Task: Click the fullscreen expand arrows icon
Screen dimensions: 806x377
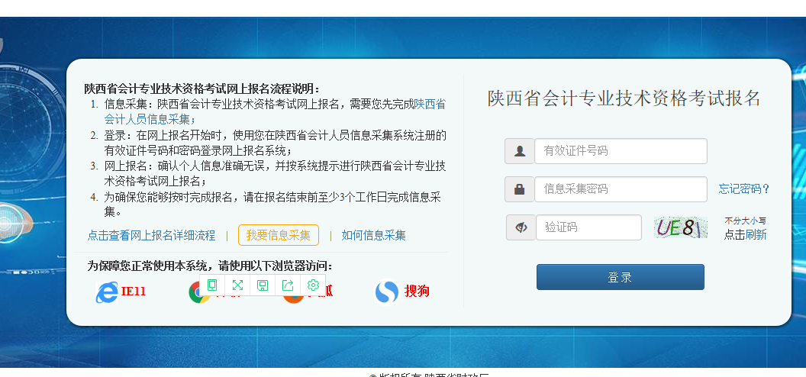Action: [x=237, y=285]
